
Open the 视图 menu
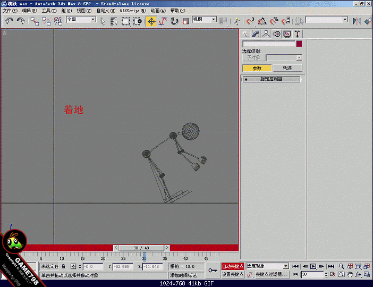[84, 11]
